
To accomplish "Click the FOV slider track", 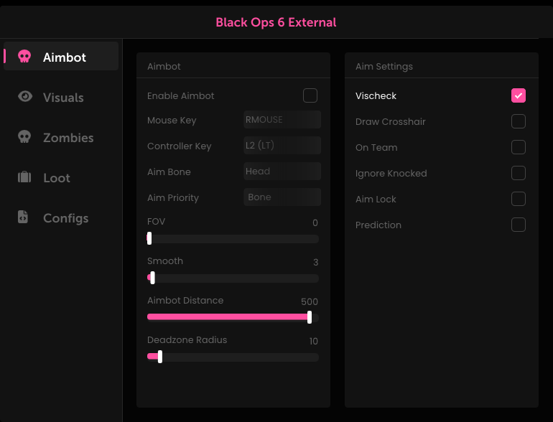I will (x=233, y=239).
